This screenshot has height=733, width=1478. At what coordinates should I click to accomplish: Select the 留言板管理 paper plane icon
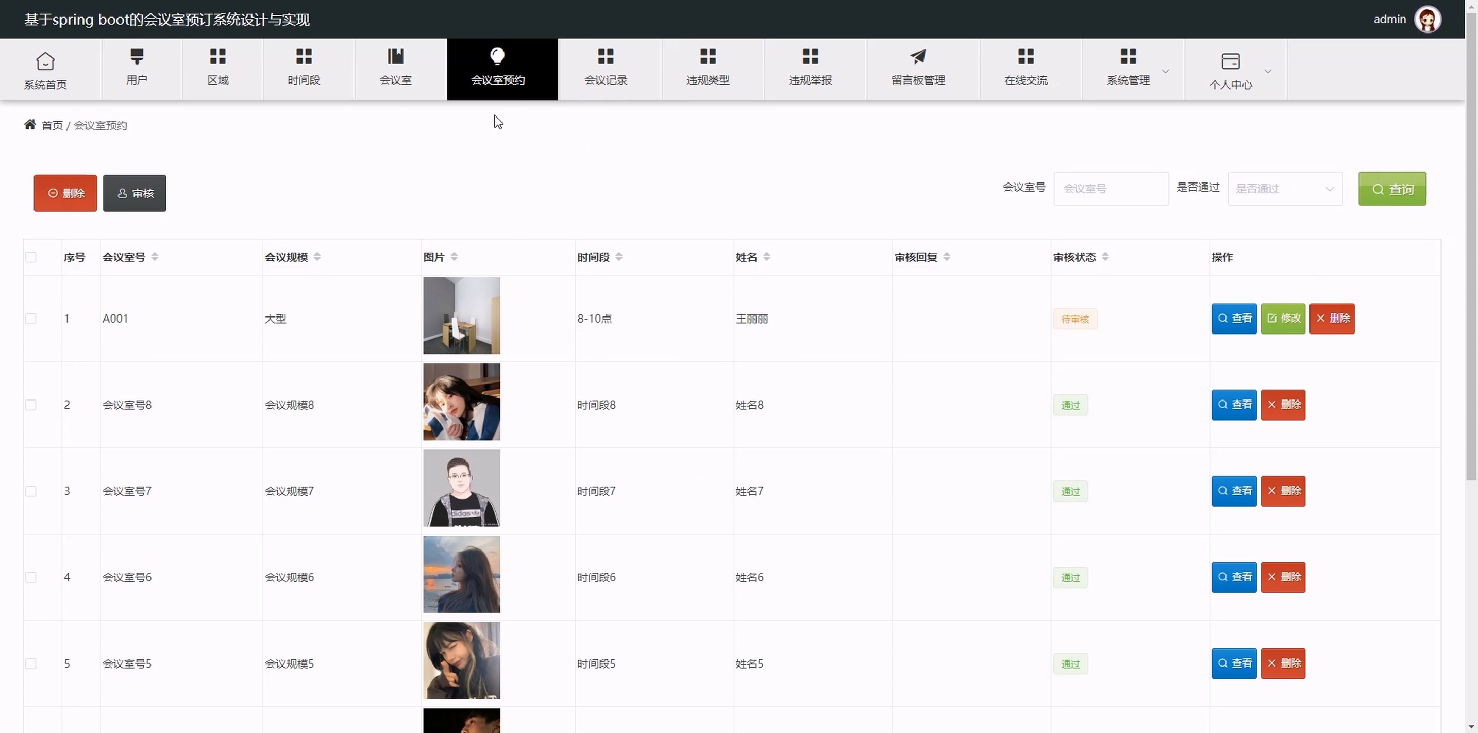[x=918, y=56]
